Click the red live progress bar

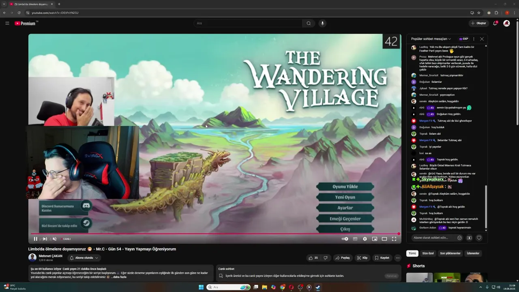(215, 234)
